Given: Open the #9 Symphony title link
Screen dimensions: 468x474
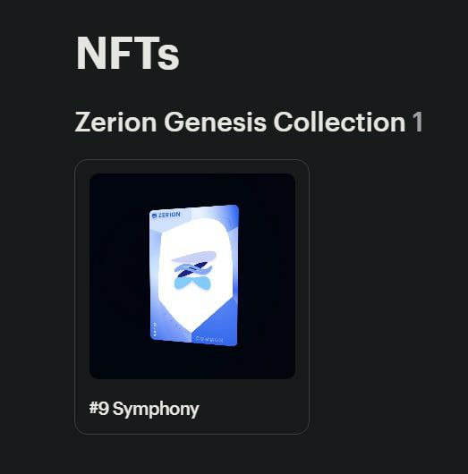Looking at the screenshot, I should [x=144, y=409].
